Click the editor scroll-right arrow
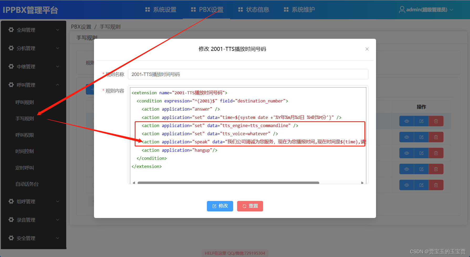Image resolution: width=470 pixels, height=257 pixels. click(x=362, y=183)
